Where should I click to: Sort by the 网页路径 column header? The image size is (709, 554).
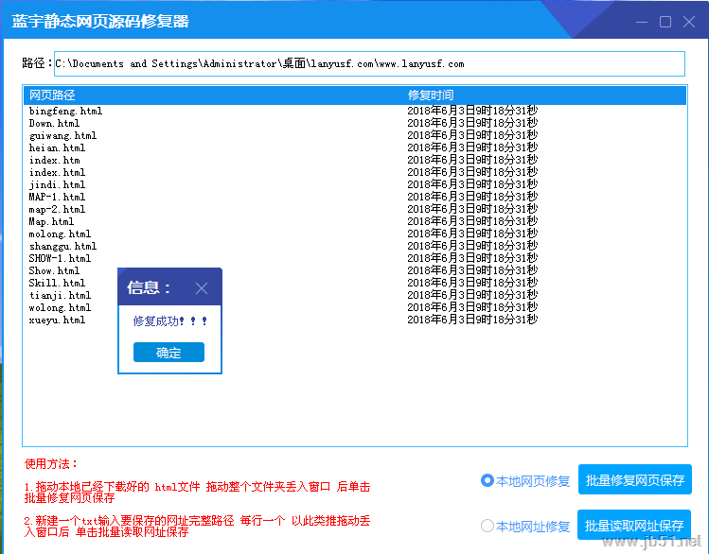[52, 95]
